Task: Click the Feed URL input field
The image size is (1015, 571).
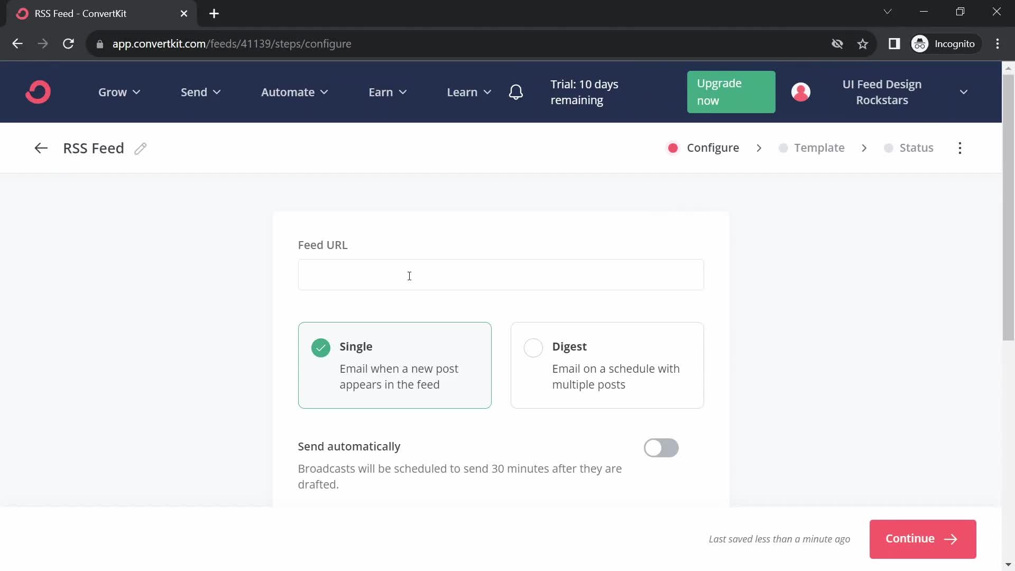Action: tap(501, 275)
